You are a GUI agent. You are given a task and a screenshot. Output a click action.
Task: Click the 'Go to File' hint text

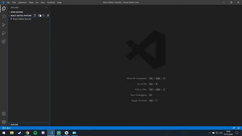click(142, 84)
